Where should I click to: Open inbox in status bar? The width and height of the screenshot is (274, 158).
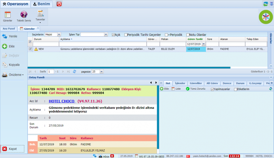106,156
